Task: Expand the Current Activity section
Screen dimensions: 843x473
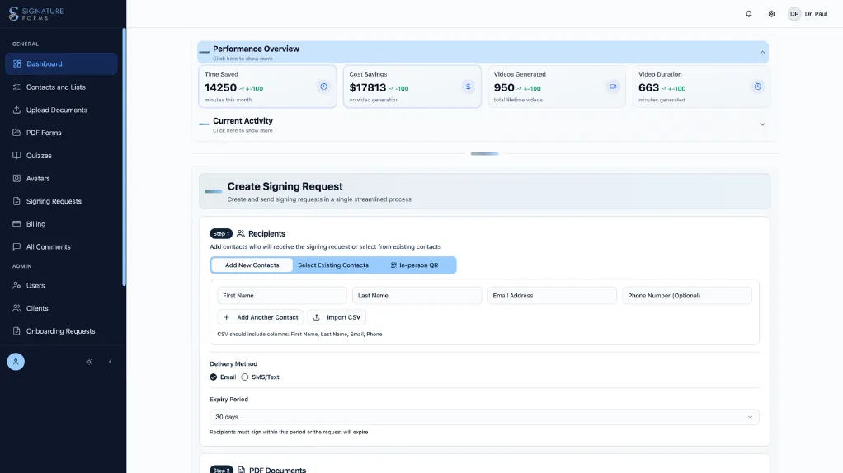Action: tap(762, 124)
